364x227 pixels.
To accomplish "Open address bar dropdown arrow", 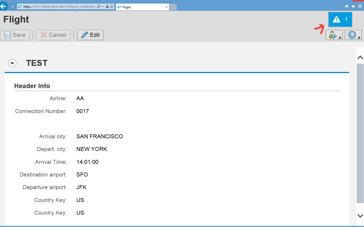I will click(x=103, y=7).
